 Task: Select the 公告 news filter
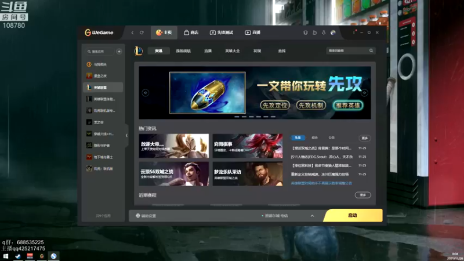331,137
